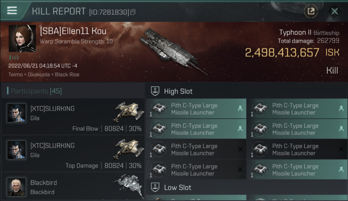The height and width of the screenshot is (201, 348).
Task: Open the hamburger menu
Action: 12,10
